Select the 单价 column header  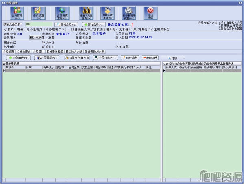click(x=219, y=67)
